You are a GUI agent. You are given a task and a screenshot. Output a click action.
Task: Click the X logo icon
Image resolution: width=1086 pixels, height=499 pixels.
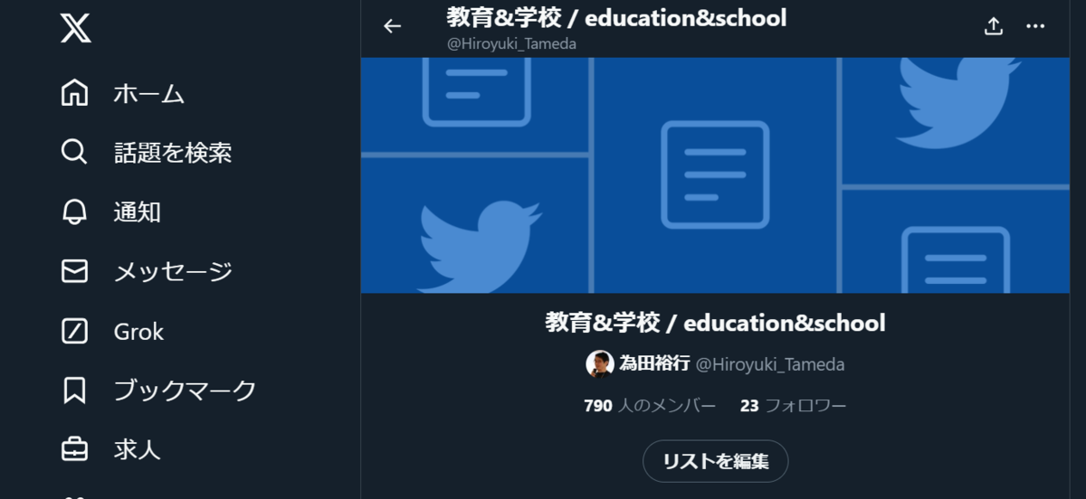coord(75,27)
